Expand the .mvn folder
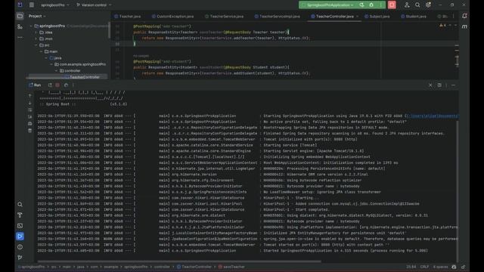484x272 pixels. [36, 39]
